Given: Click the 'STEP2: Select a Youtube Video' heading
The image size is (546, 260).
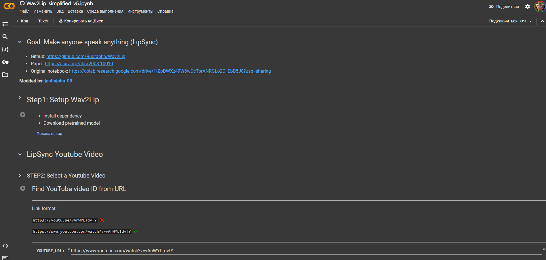Looking at the screenshot, I should click(x=66, y=176).
